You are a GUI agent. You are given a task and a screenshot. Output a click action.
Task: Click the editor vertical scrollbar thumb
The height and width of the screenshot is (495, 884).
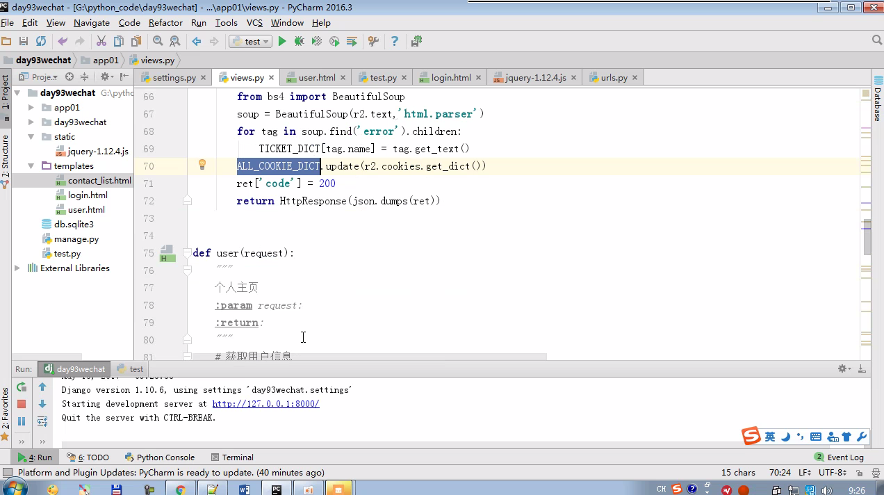click(867, 236)
